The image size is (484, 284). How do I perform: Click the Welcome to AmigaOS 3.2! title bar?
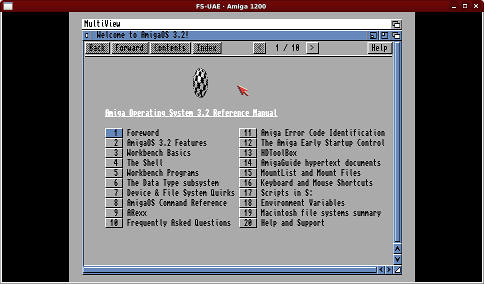point(228,35)
